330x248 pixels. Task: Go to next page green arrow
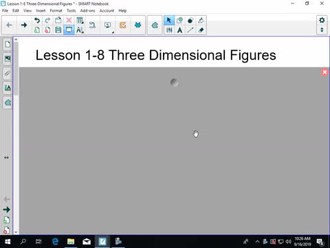[x=7, y=209]
